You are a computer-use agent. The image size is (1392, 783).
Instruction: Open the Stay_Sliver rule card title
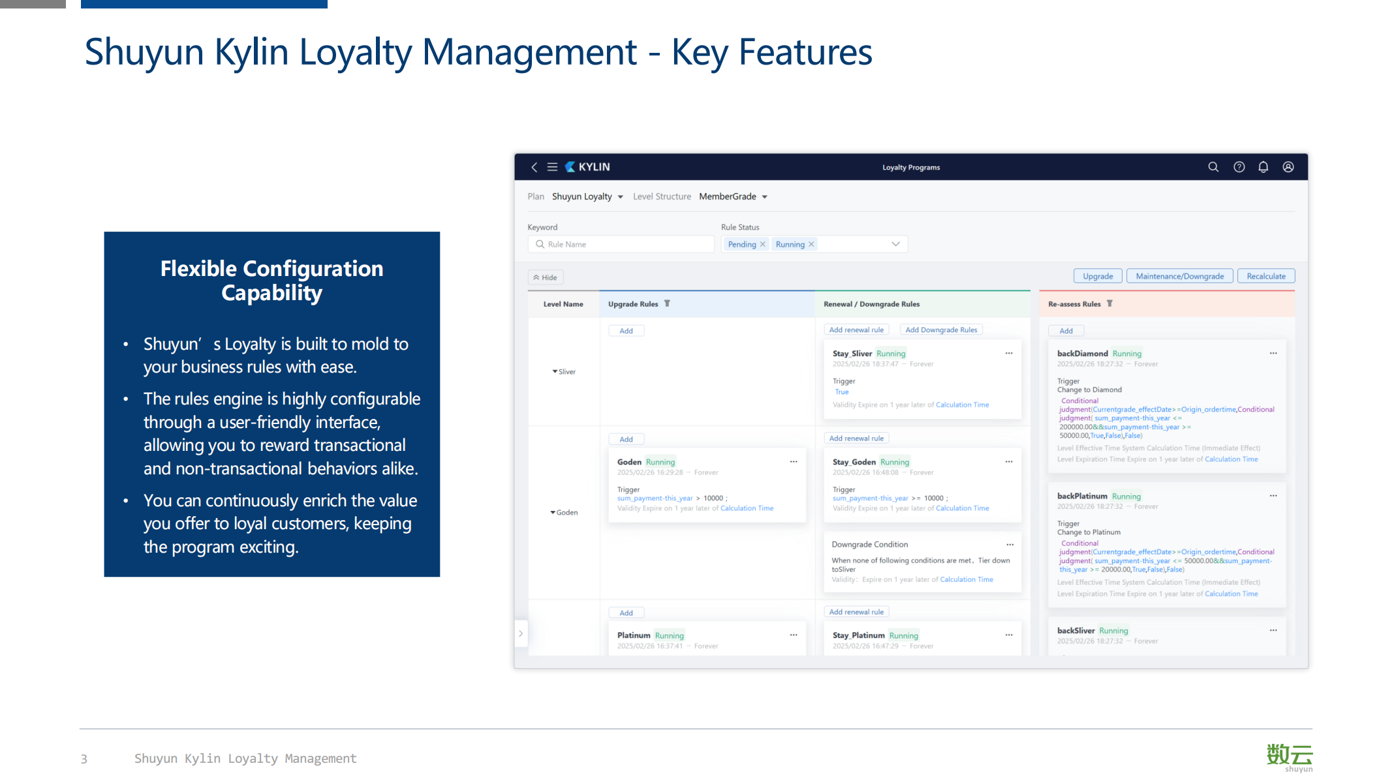[852, 354]
